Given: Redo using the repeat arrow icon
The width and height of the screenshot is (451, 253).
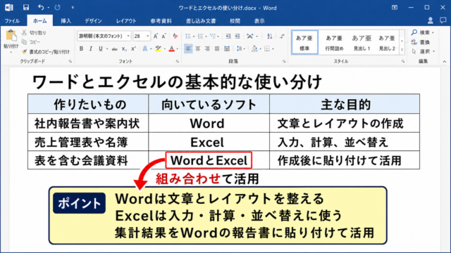Looking at the screenshot, I should (x=57, y=8).
